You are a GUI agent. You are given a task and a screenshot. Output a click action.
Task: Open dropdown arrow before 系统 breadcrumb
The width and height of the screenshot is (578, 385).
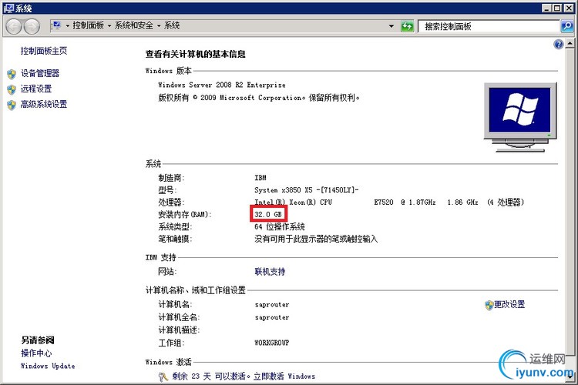[159, 25]
